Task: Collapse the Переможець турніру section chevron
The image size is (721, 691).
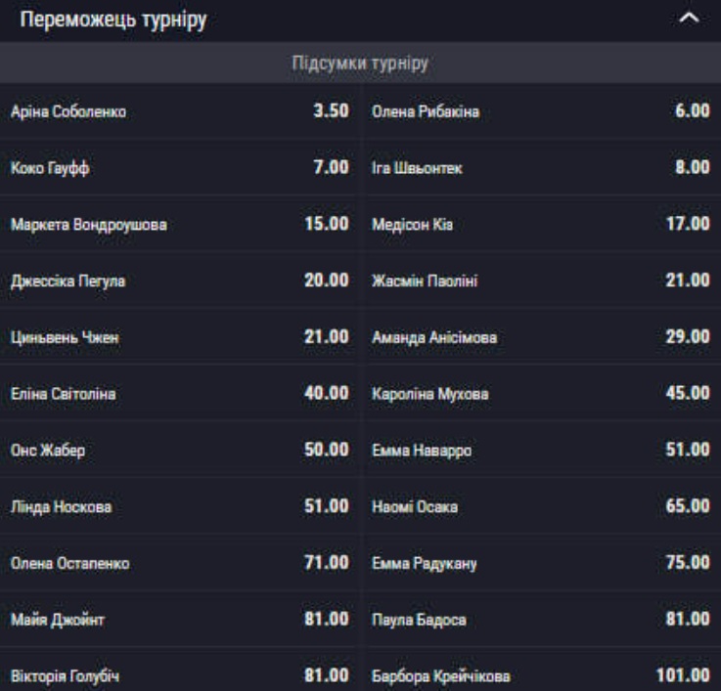Action: [x=689, y=19]
